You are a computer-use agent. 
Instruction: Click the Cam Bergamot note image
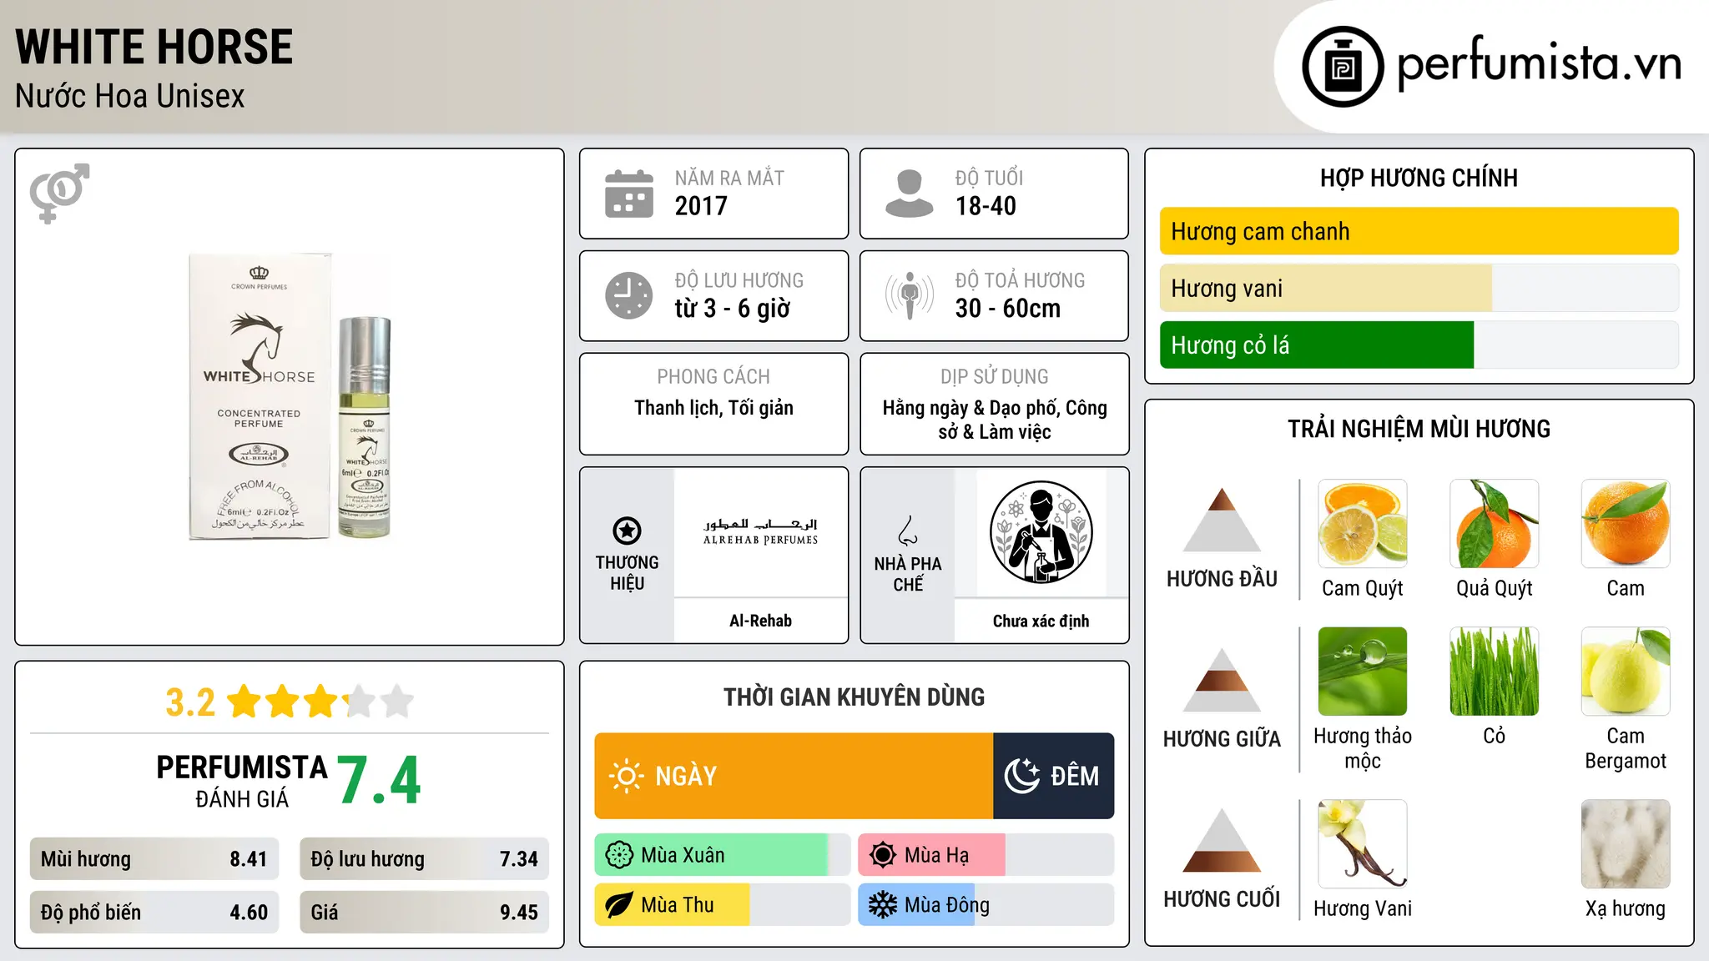pyautogui.click(x=1626, y=672)
